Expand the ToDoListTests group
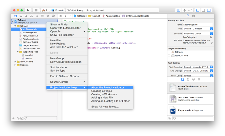 [x=15, y=62]
